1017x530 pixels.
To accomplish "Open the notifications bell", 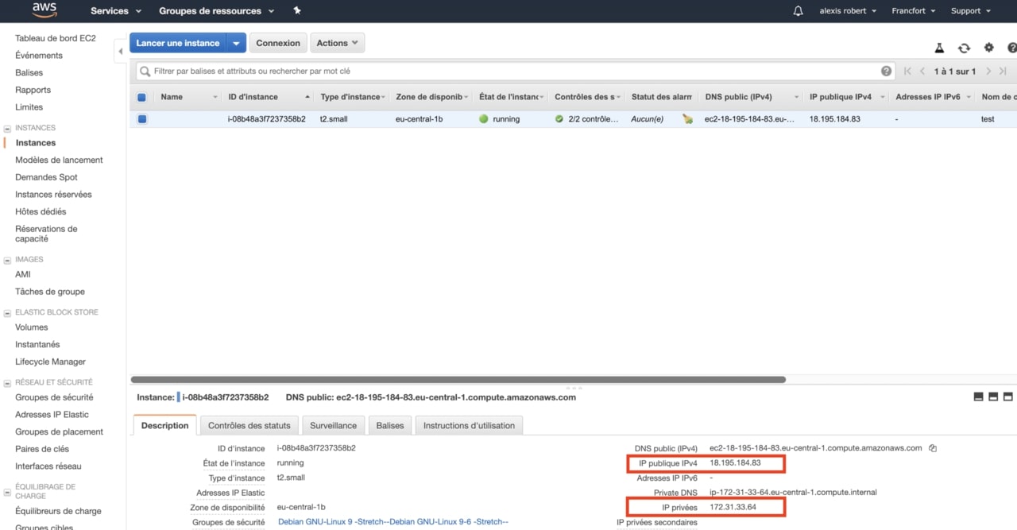I will coord(798,11).
